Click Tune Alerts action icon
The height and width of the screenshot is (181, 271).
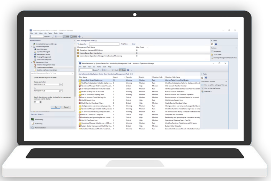pos(212,55)
